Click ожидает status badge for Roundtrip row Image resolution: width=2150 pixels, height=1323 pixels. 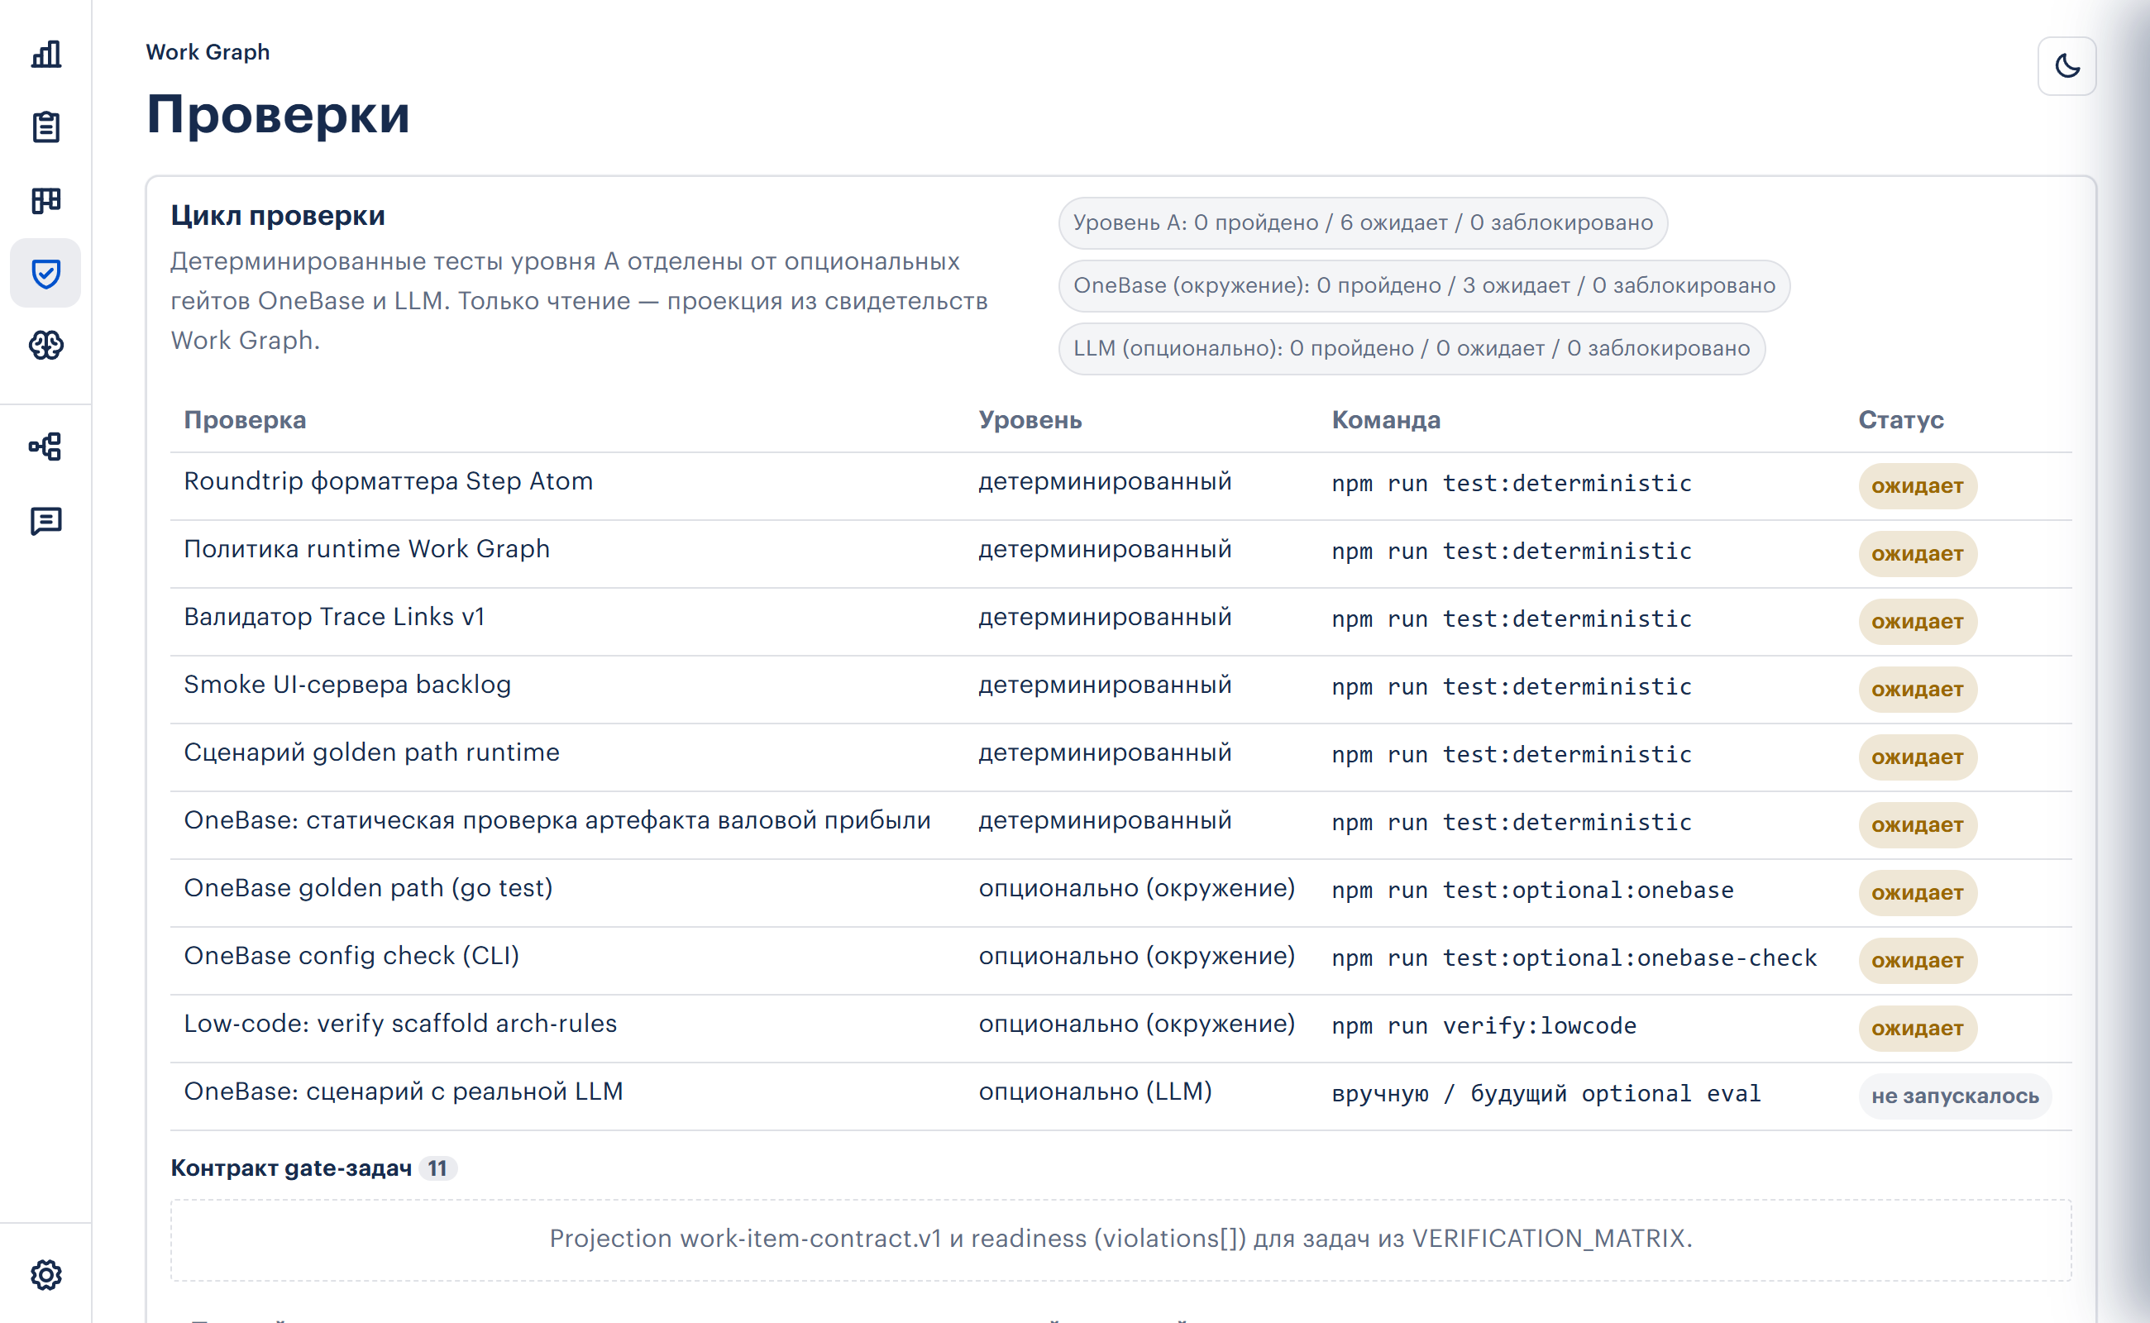tap(1918, 486)
